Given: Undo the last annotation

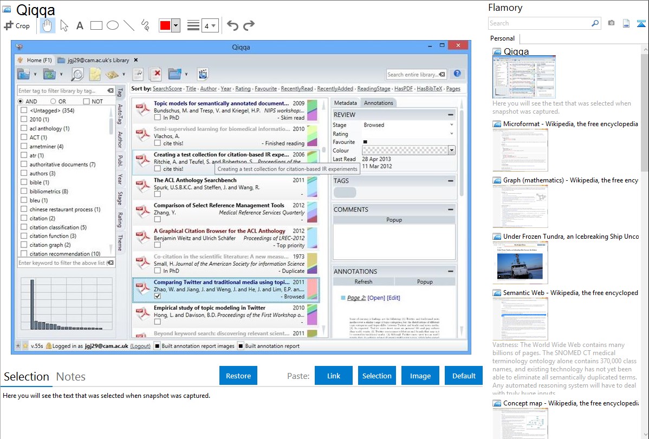Looking at the screenshot, I should [232, 25].
